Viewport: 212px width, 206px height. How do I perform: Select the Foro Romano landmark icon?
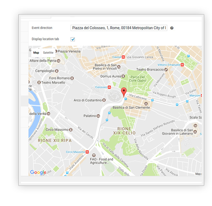pyautogui.click(x=72, y=78)
